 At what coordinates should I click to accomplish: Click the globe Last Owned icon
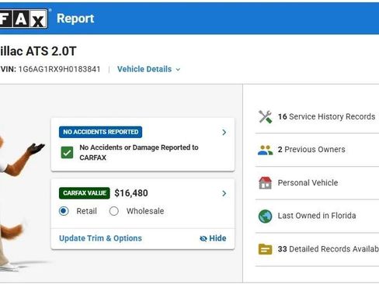click(x=266, y=216)
